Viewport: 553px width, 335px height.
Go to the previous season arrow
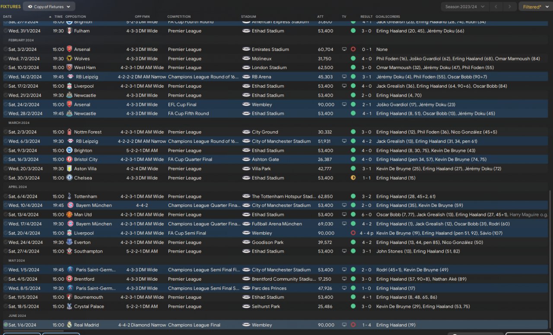(497, 6)
